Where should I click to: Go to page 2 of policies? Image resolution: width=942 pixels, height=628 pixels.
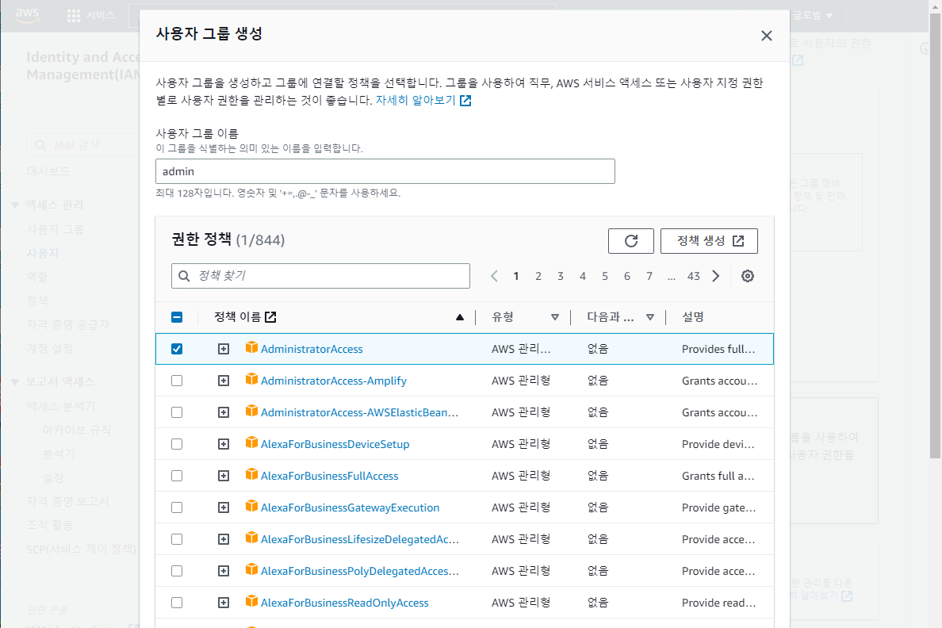click(538, 276)
